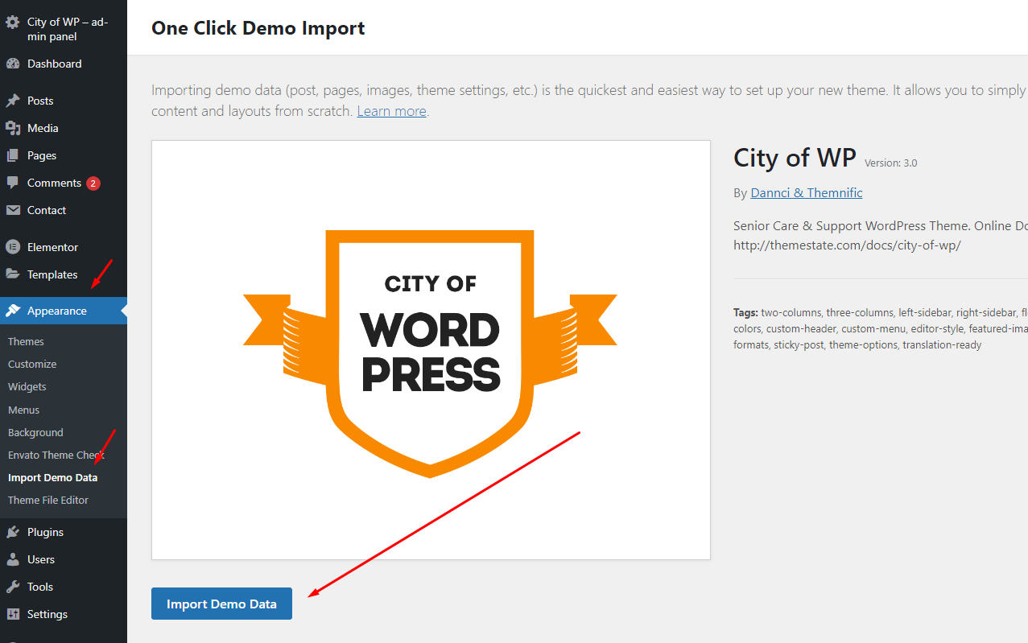Image resolution: width=1028 pixels, height=643 pixels.
Task: Click the blue Import Demo Data button
Action: click(x=221, y=604)
